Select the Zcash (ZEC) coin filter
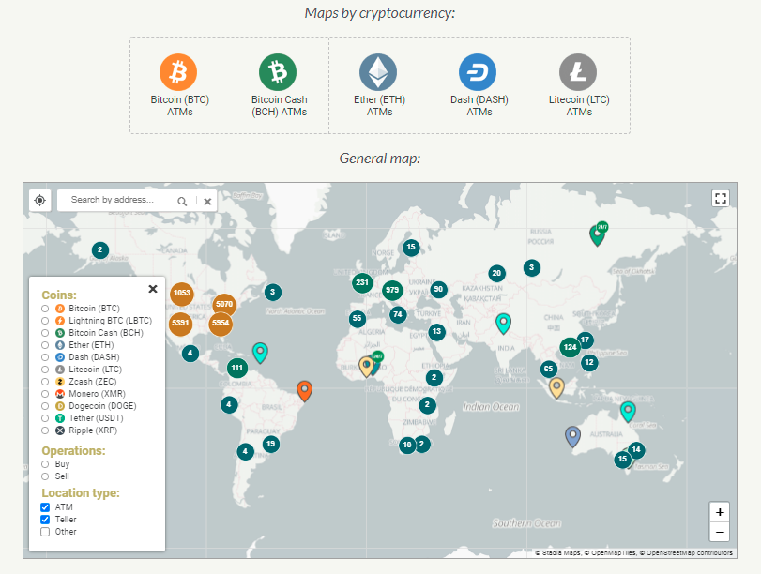The width and height of the screenshot is (761, 574). 45,382
